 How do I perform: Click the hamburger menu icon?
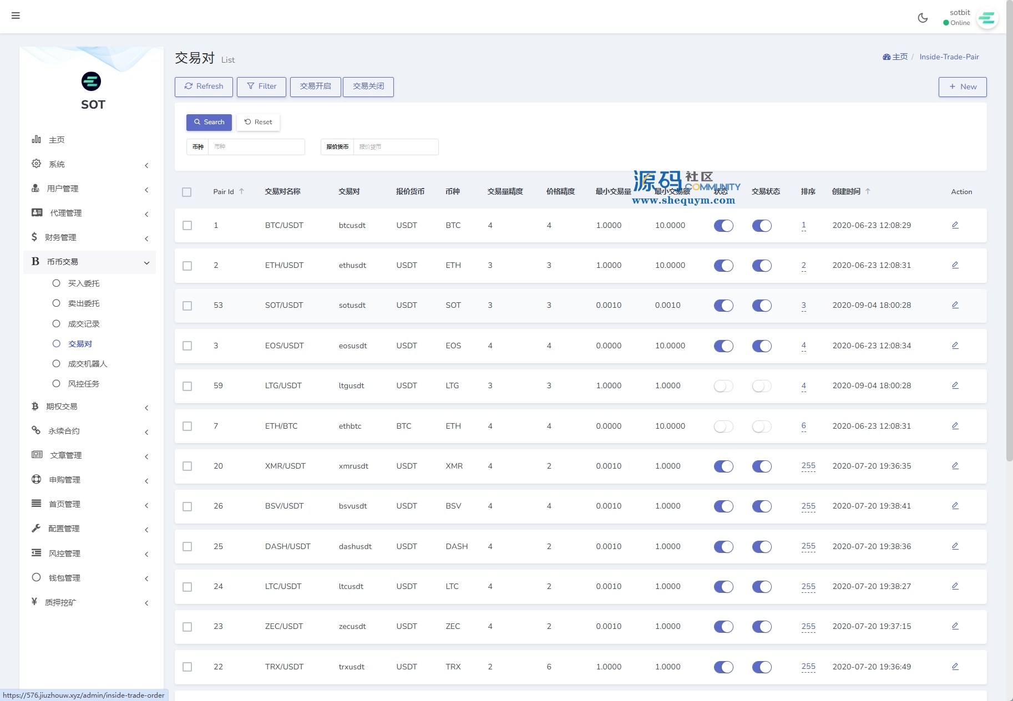pos(16,16)
